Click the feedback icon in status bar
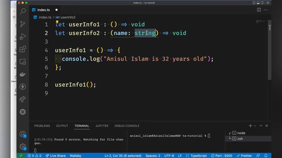Viewport: 282px width, 158px height. pyautogui.click(x=258, y=156)
